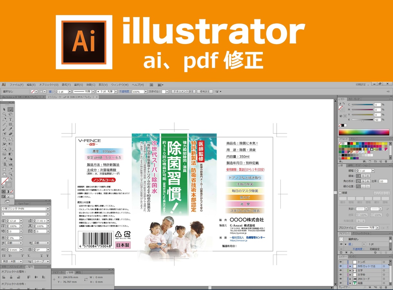Open the font style dropdown showing R
Image resolution: width=393 pixels, height=290 pixels.
coord(48,214)
